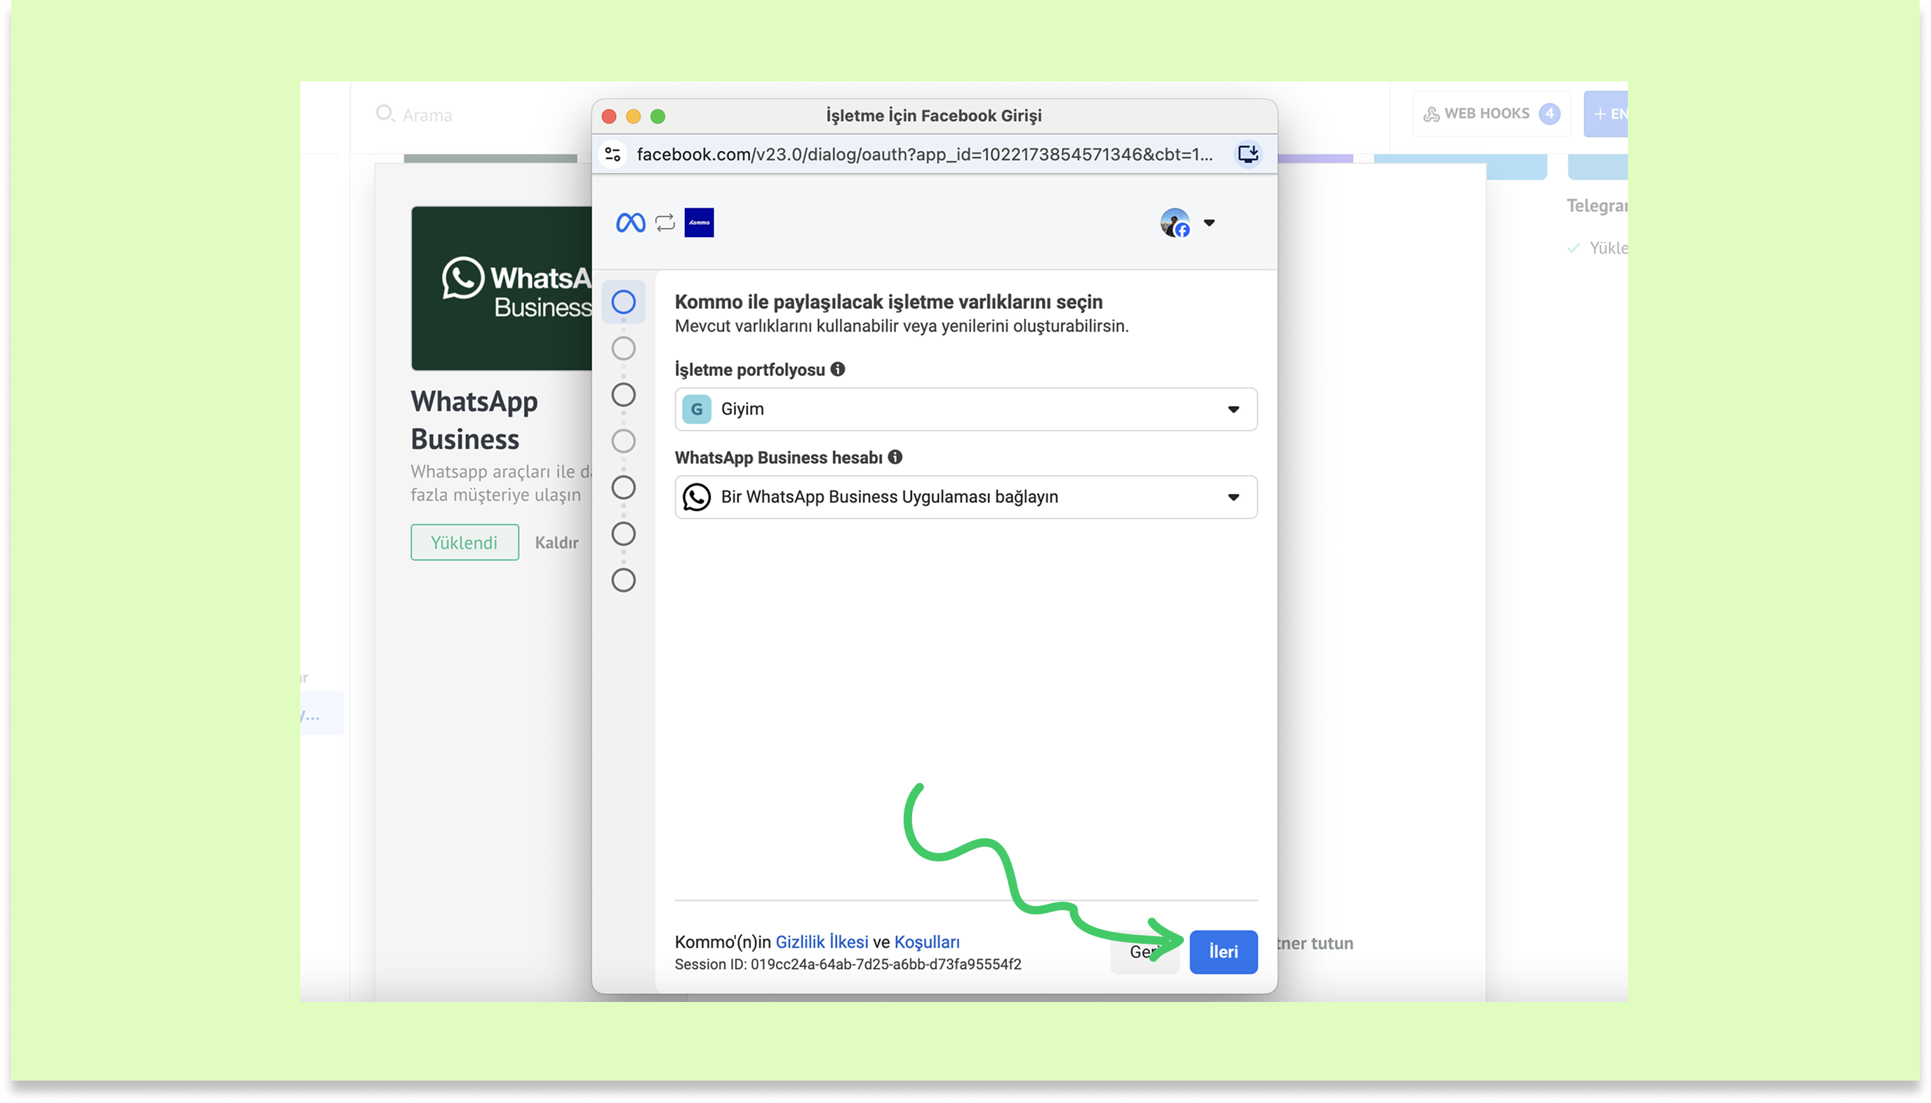Select the last step circle in sidebar
1931x1103 pixels.
(622, 580)
